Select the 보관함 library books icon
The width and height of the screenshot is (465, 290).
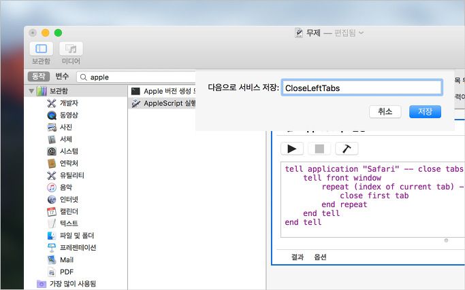42,91
